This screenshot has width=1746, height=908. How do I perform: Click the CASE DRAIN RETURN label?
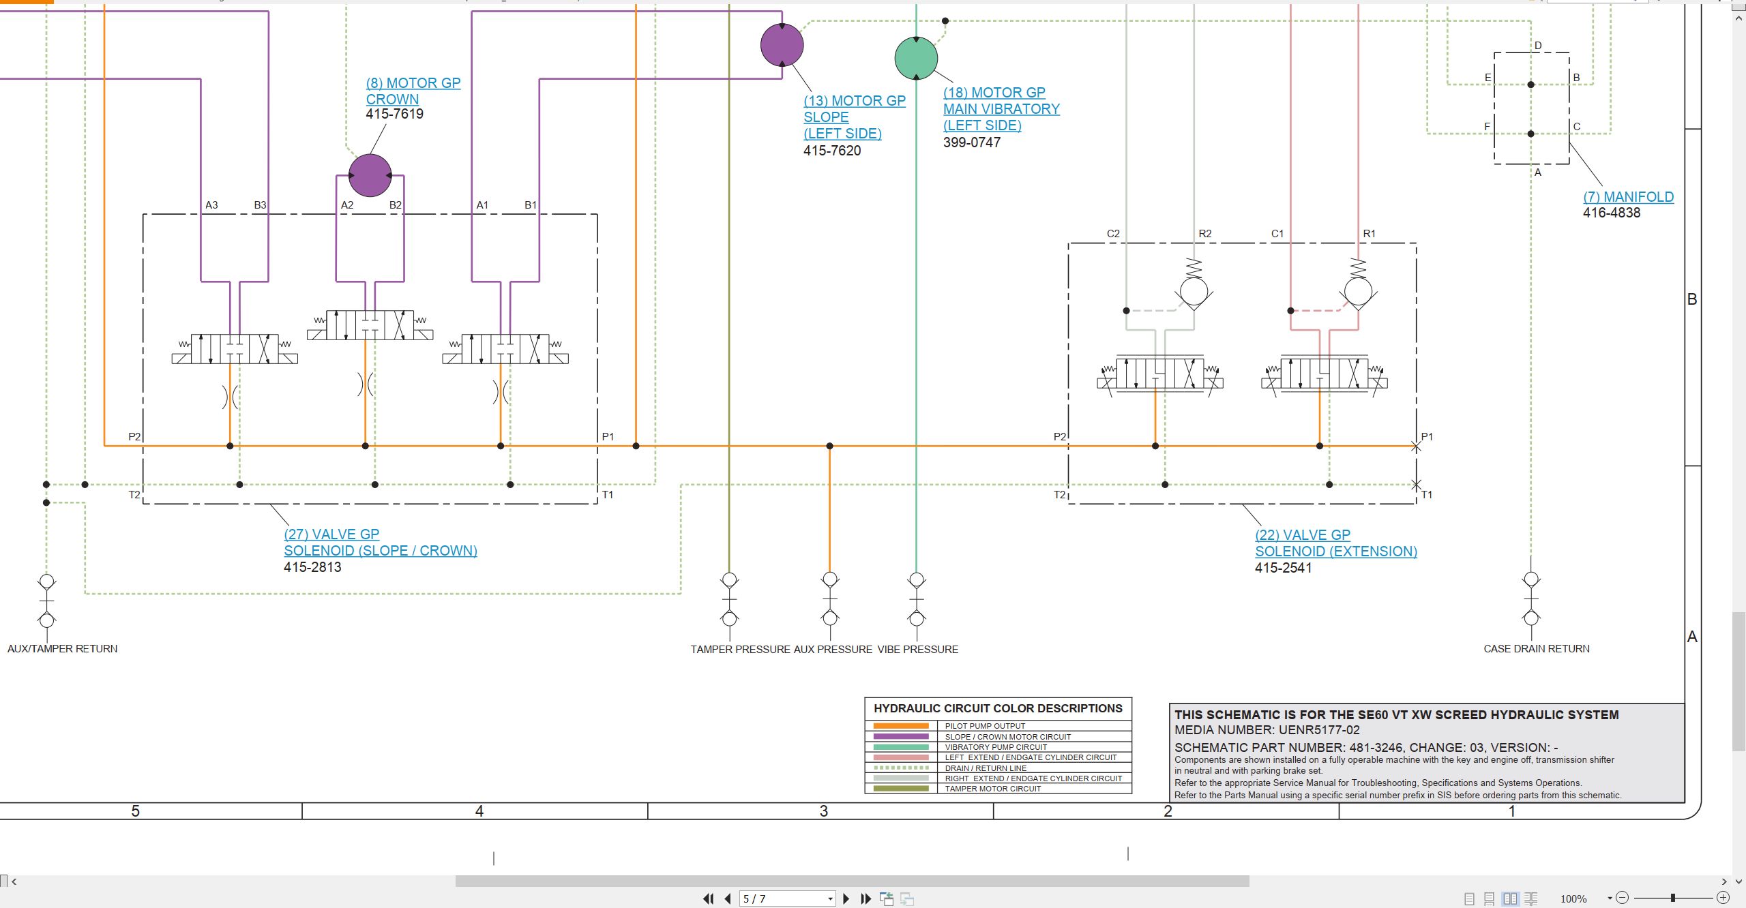[1537, 649]
